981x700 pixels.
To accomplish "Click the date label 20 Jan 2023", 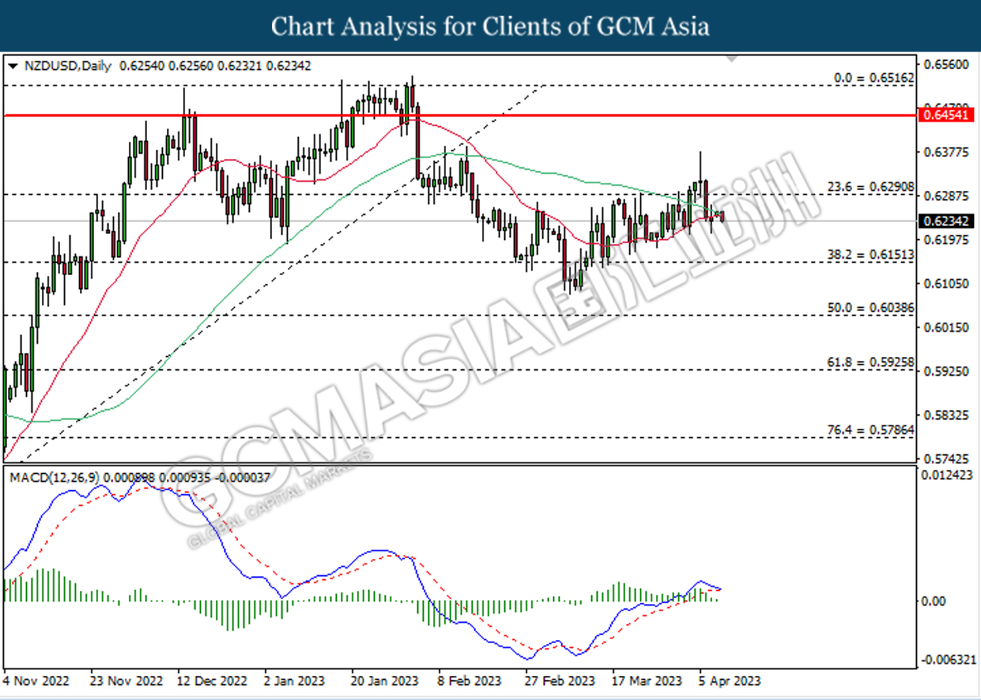I will tap(385, 681).
